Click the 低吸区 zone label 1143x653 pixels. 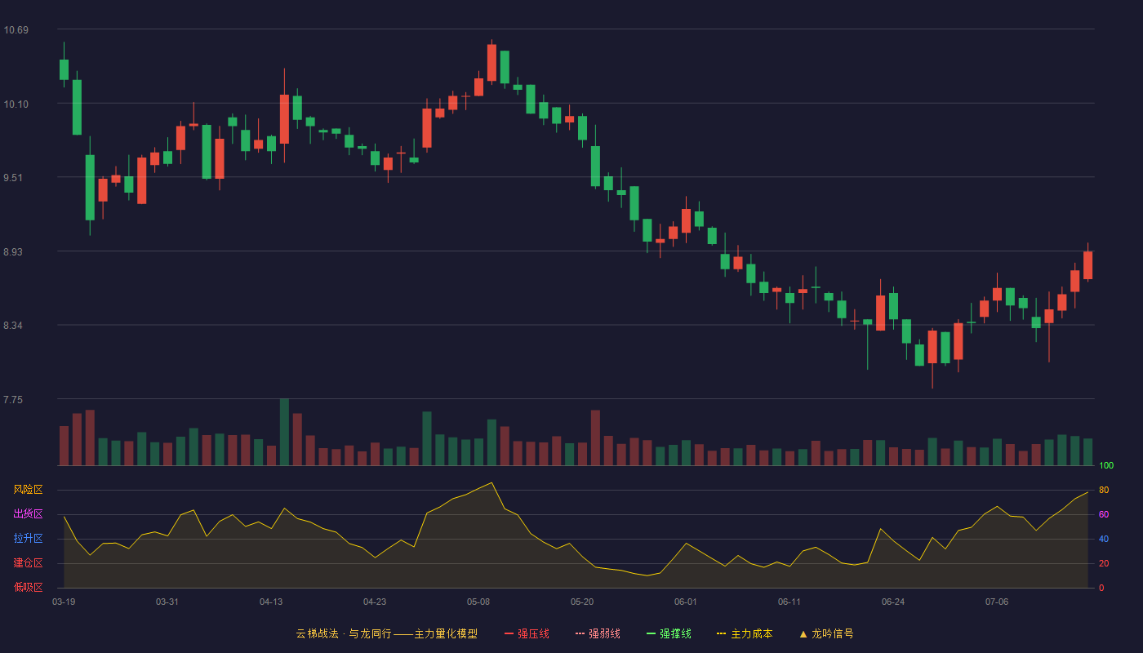(x=28, y=588)
